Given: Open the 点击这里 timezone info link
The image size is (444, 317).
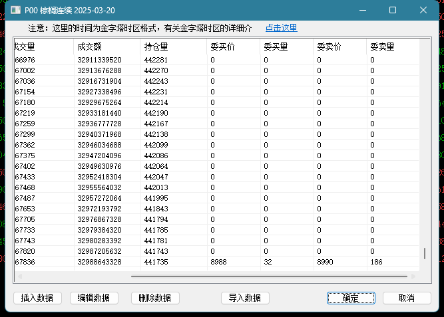Looking at the screenshot, I should coord(281,28).
